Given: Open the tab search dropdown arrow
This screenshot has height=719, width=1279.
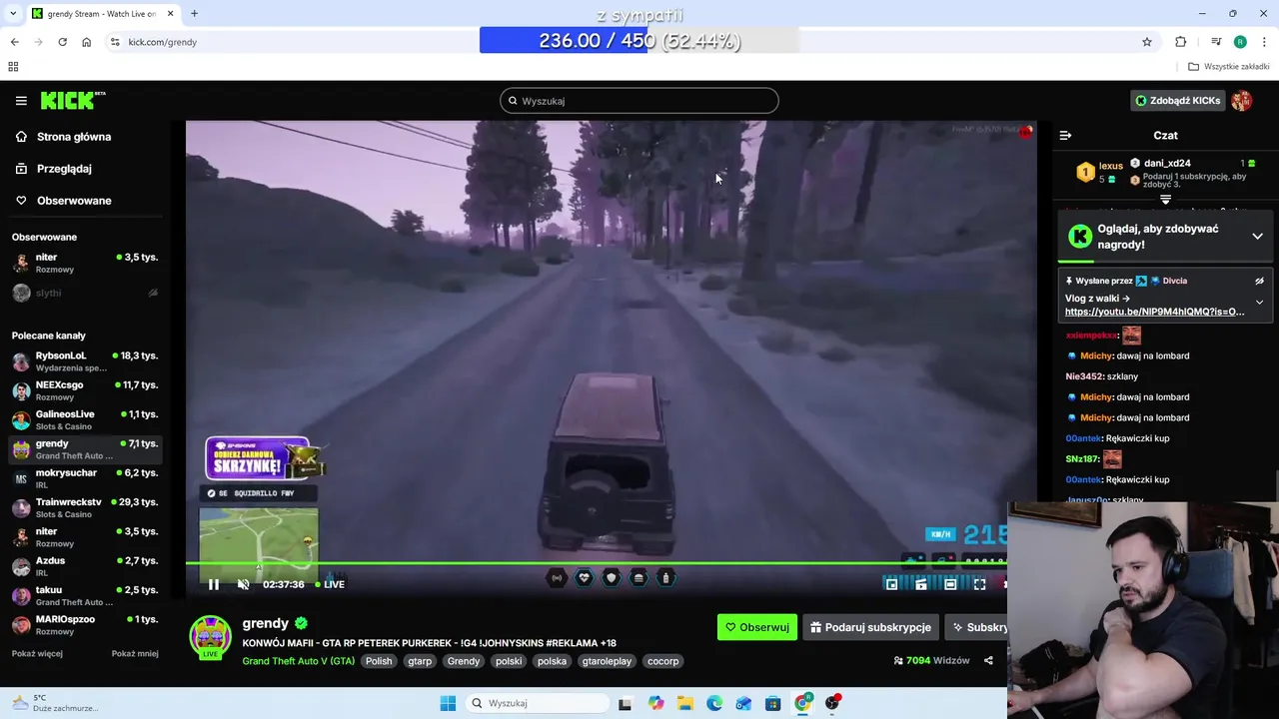Looking at the screenshot, I should pyautogui.click(x=13, y=14).
